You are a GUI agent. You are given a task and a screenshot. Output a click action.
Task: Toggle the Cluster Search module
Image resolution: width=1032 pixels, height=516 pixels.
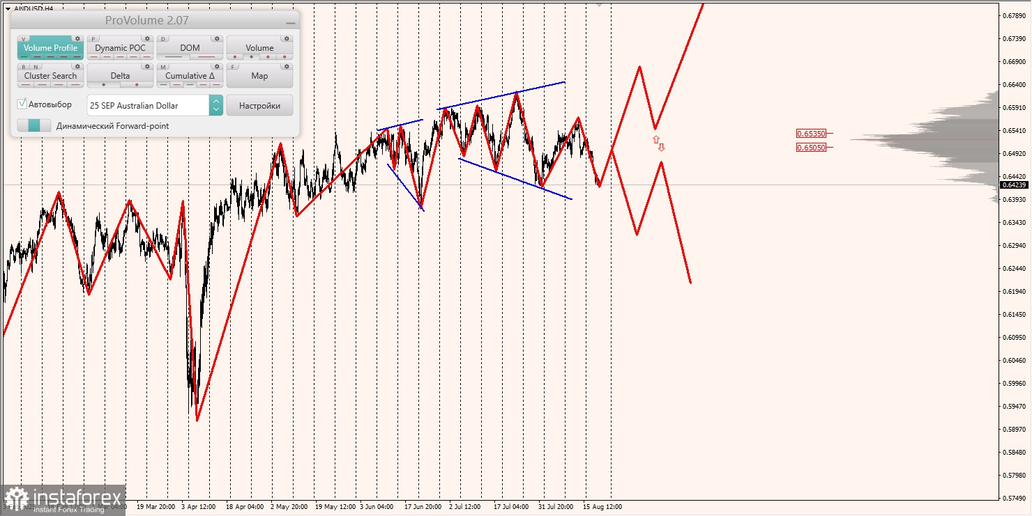tap(50, 76)
